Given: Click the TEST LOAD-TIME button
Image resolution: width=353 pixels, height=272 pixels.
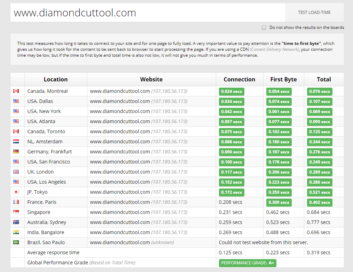Looking at the screenshot, I should tap(314, 13).
